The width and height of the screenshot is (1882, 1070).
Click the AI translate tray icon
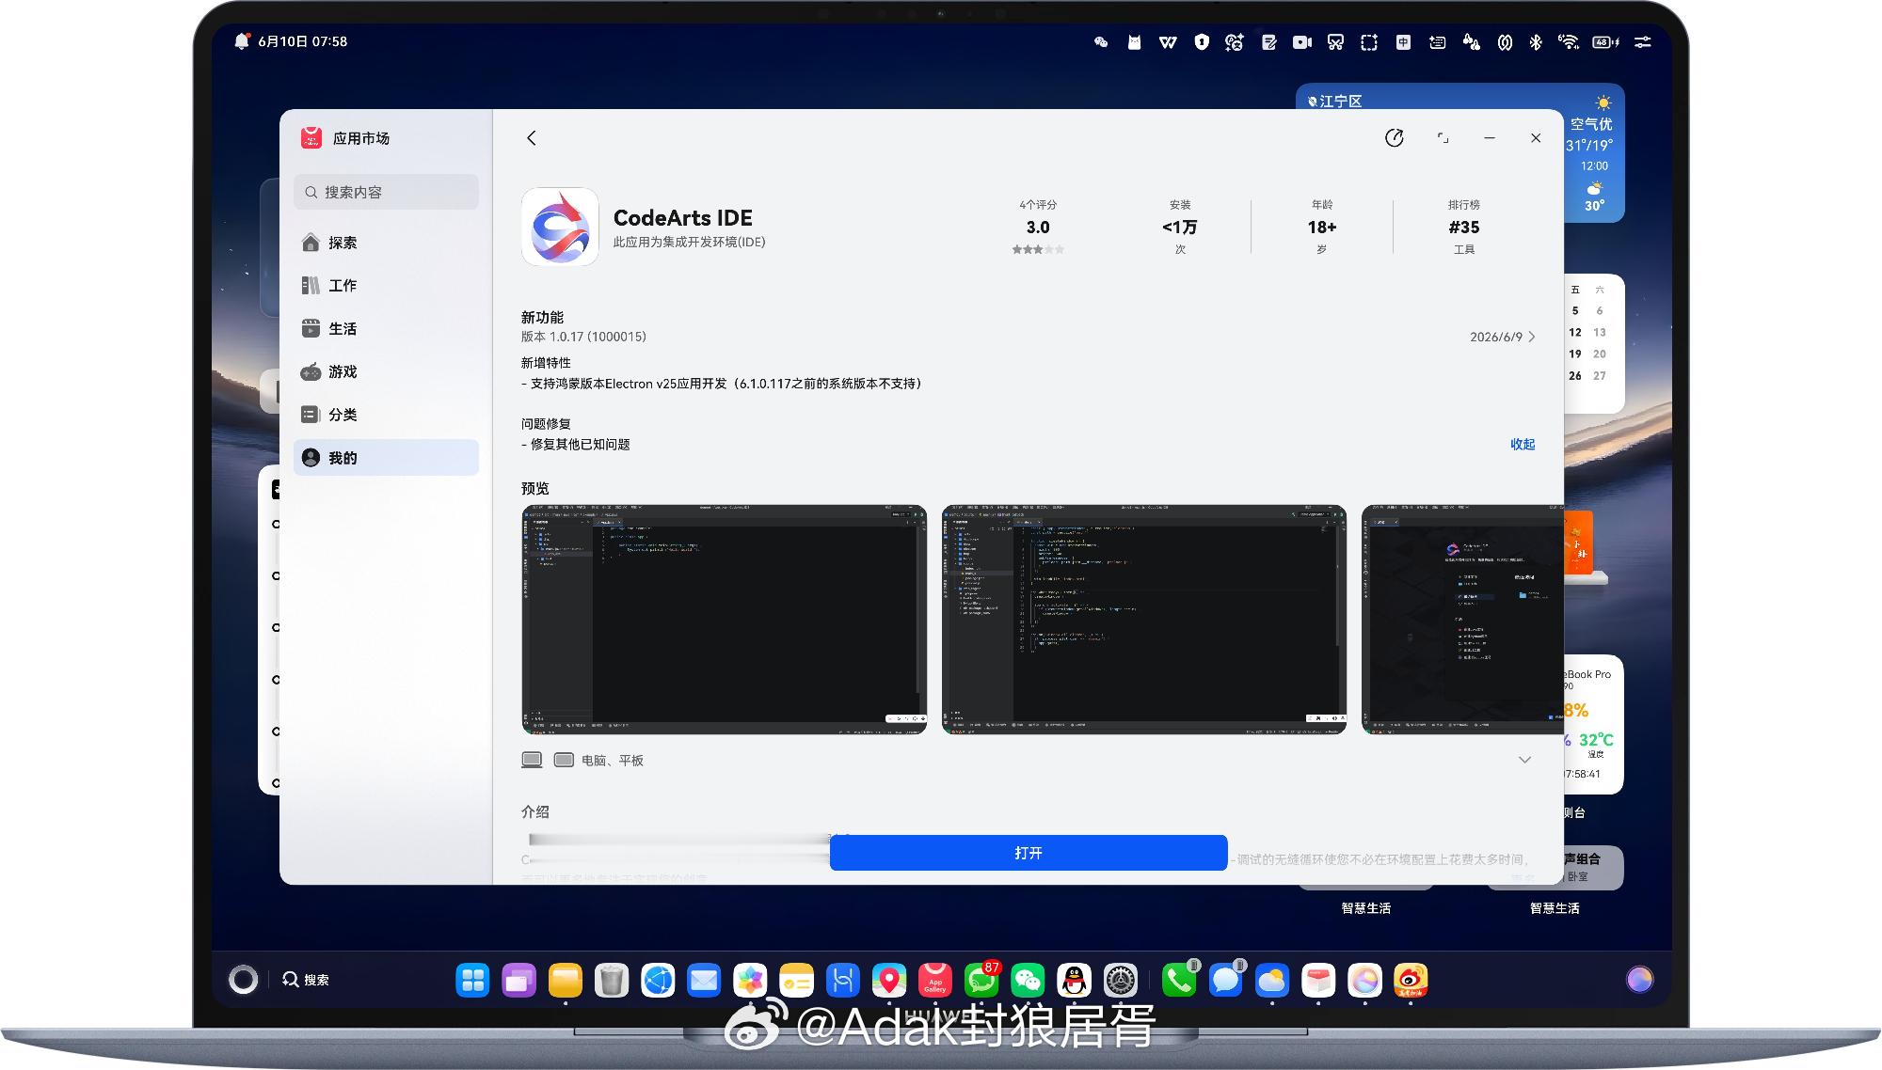pos(1235,42)
